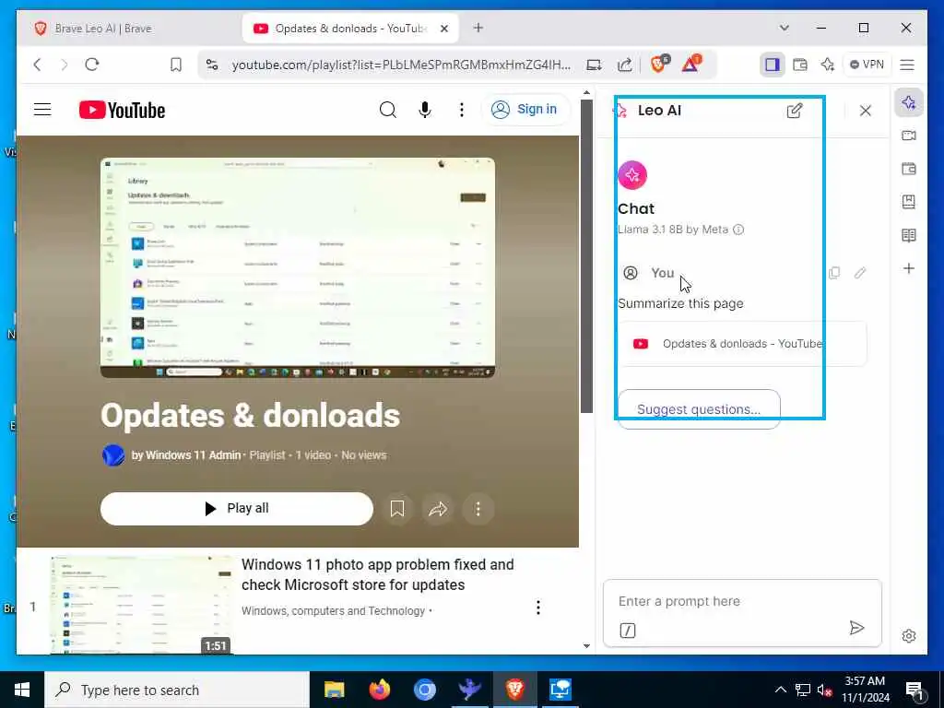Open the Windows Start menu

(22, 690)
